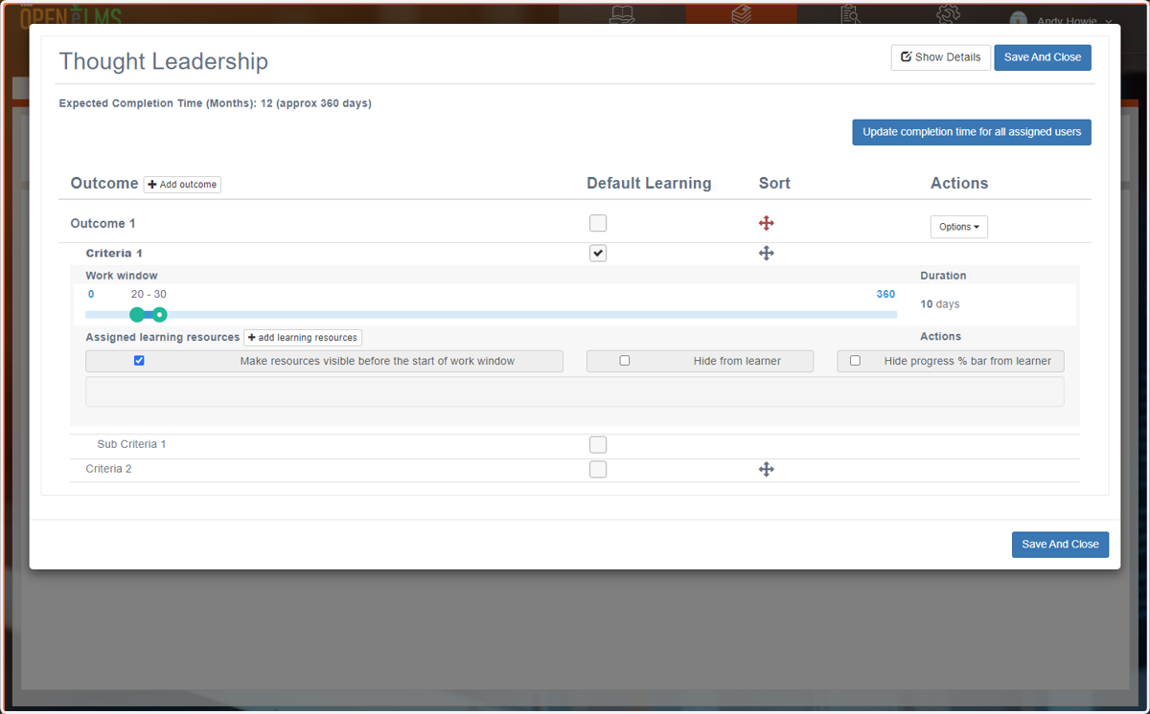
Task: Click the Thought Leadership title
Action: [164, 61]
